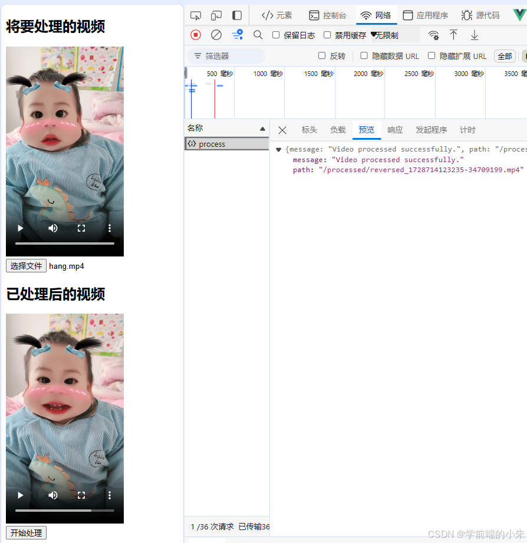Check the 隐藏数据 URL checkbox
This screenshot has height=543, width=527.
[364, 55]
